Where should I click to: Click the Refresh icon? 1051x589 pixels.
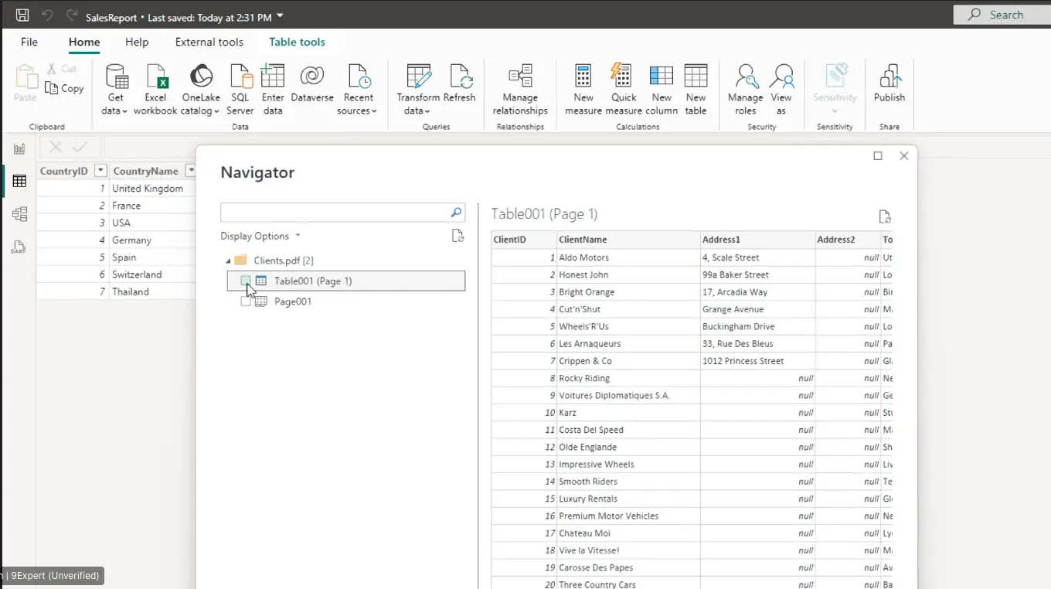tap(460, 77)
